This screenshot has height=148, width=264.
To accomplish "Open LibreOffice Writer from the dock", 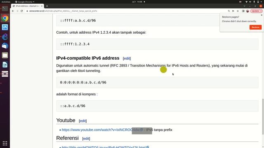I will pos(5,65).
